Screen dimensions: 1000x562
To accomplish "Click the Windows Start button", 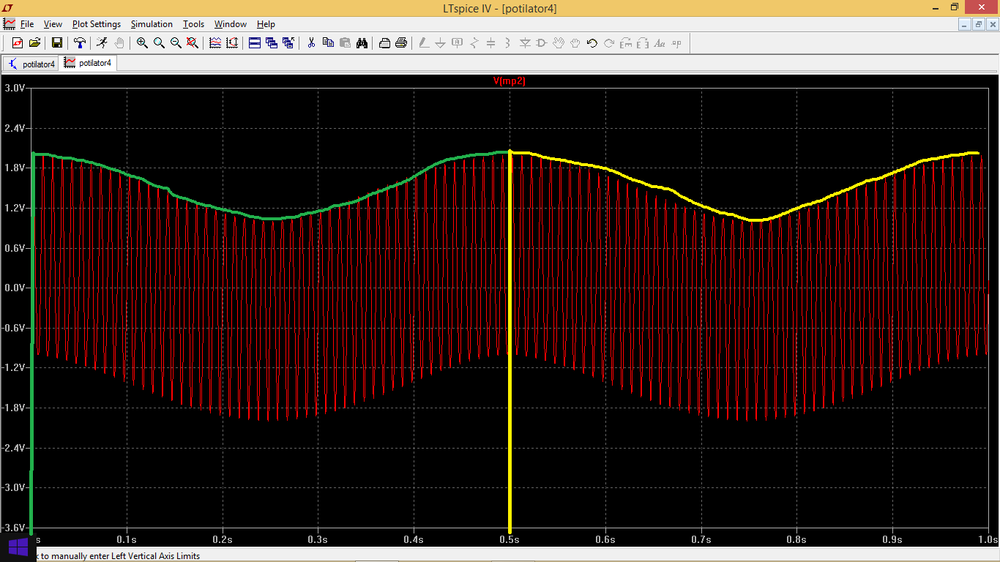I will click(x=18, y=547).
